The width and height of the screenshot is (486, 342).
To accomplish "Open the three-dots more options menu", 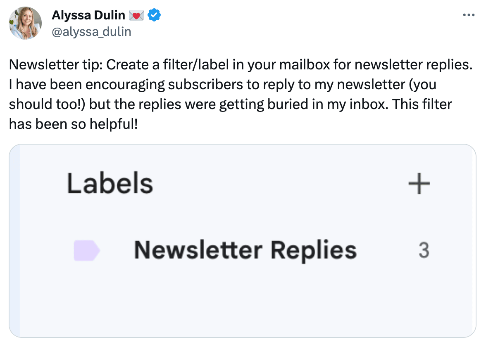I will coord(469,15).
